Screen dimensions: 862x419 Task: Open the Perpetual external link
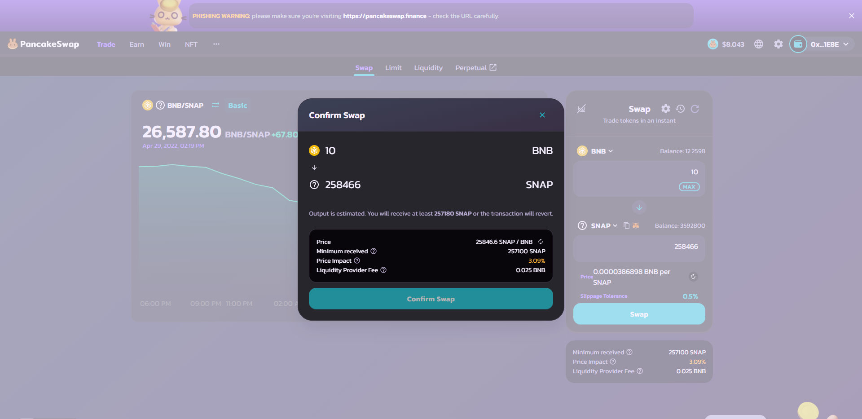point(476,68)
